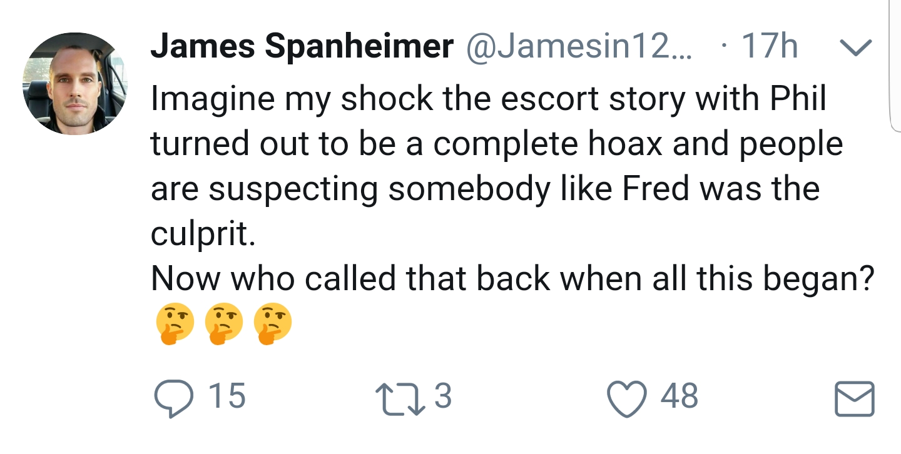Click the reply count 15
Viewport: 901px width, 454px height.
tap(227, 396)
